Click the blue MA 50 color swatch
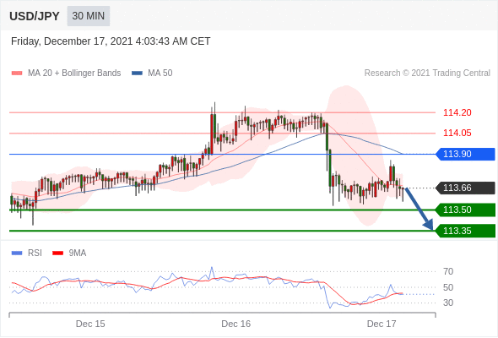 point(138,74)
